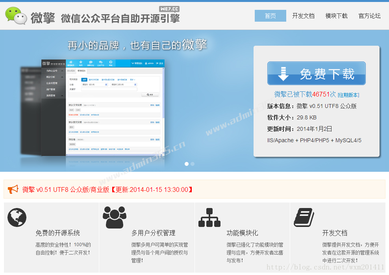Open the 开发文档 feature card heading
Screen dimensions: 389x275
coord(334,233)
